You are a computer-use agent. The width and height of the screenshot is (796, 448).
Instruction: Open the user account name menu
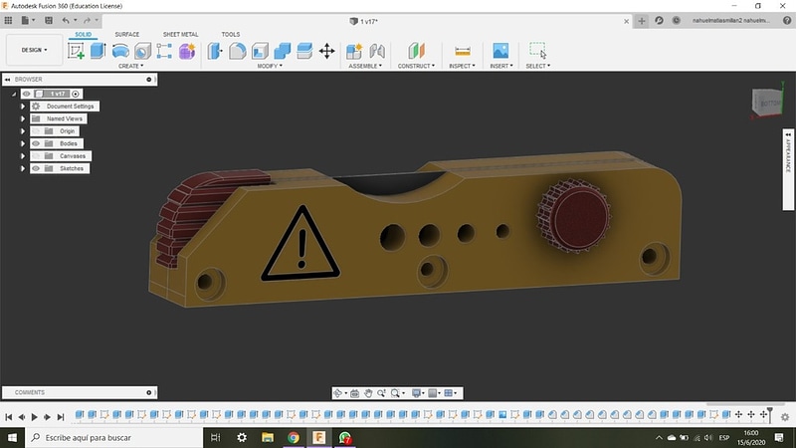(731, 21)
